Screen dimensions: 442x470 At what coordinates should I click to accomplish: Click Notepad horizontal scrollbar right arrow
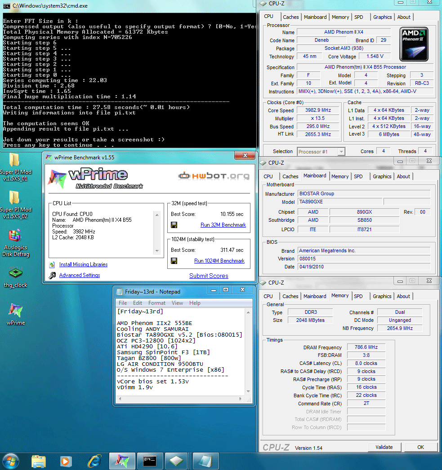(240, 399)
